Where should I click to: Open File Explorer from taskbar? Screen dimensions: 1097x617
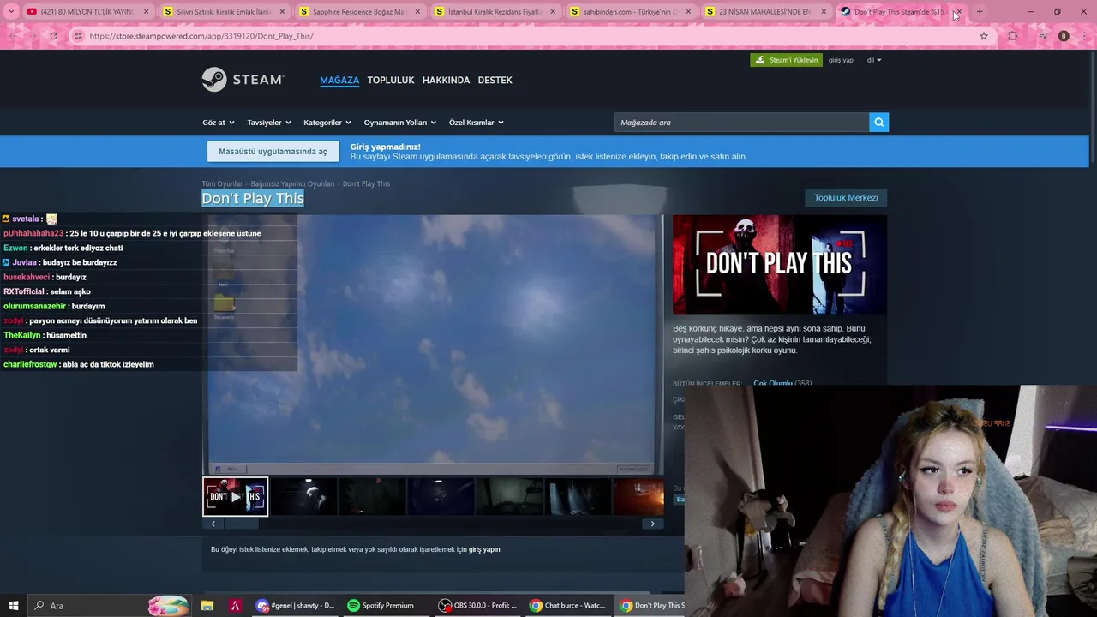click(207, 606)
